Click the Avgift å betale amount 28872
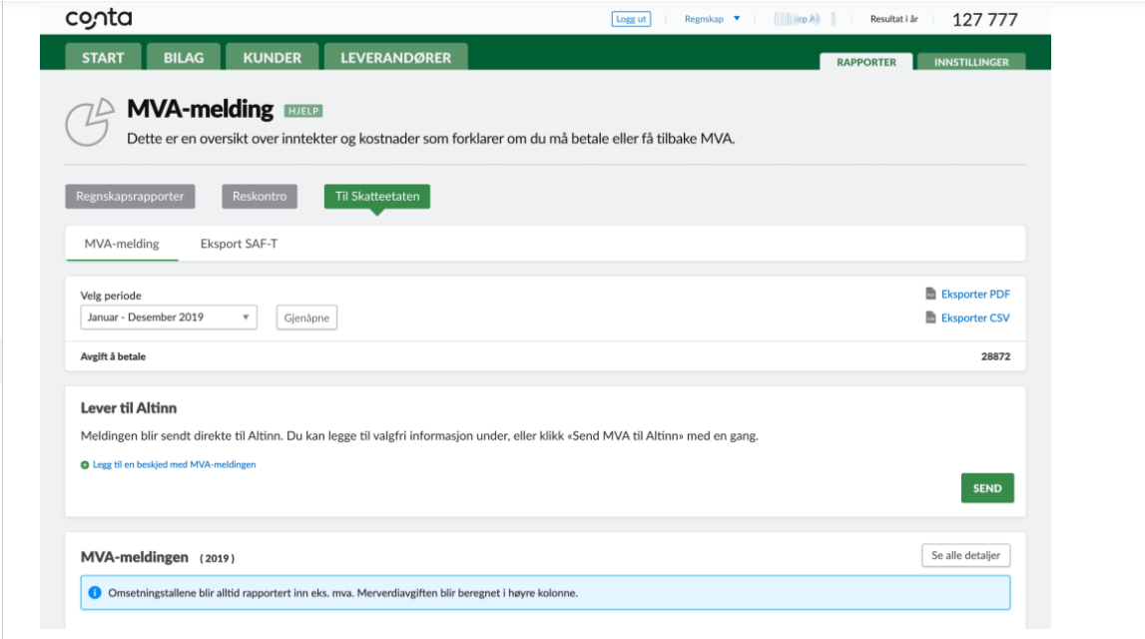This screenshot has height=639, width=1145. 996,356
